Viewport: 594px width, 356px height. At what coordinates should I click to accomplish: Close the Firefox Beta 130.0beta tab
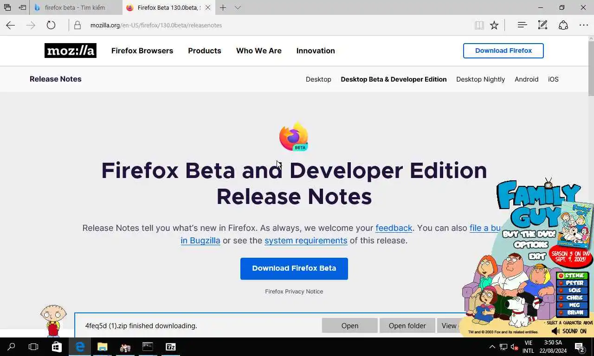pyautogui.click(x=207, y=7)
